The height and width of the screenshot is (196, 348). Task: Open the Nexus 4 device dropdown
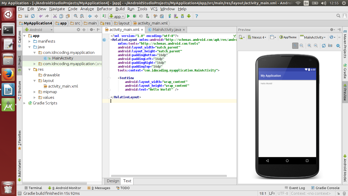[257, 37]
